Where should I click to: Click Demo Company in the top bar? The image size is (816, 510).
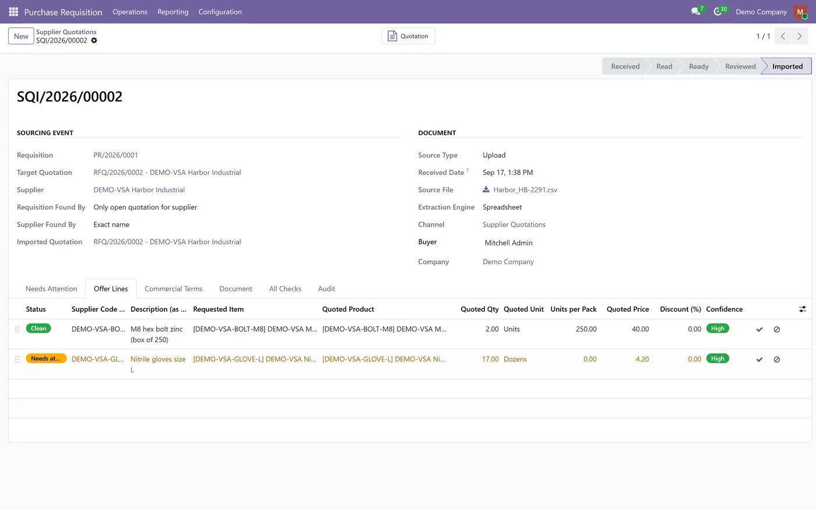coord(761,12)
